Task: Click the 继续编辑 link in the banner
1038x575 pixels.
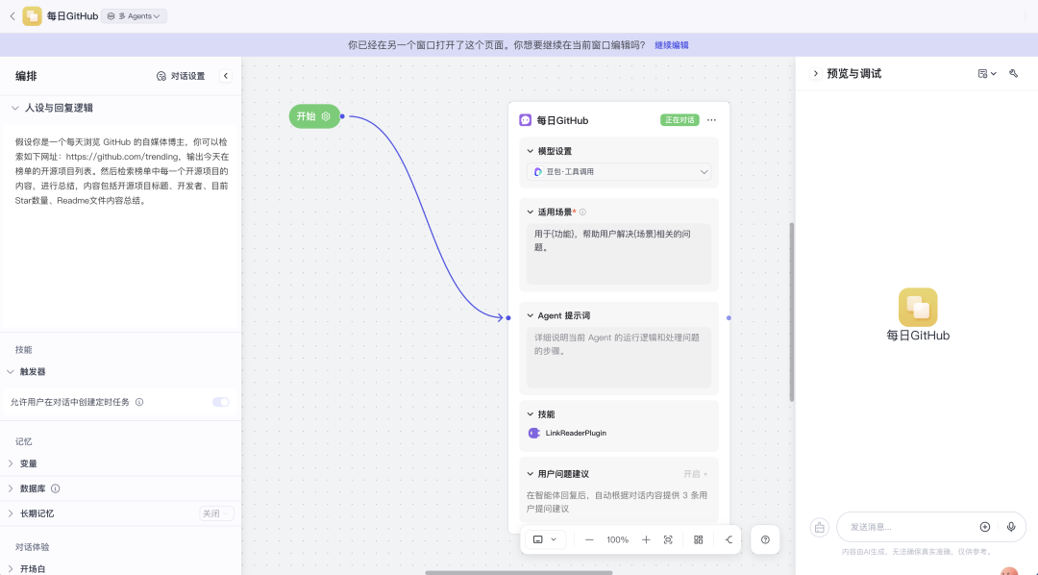Action: pyautogui.click(x=671, y=45)
